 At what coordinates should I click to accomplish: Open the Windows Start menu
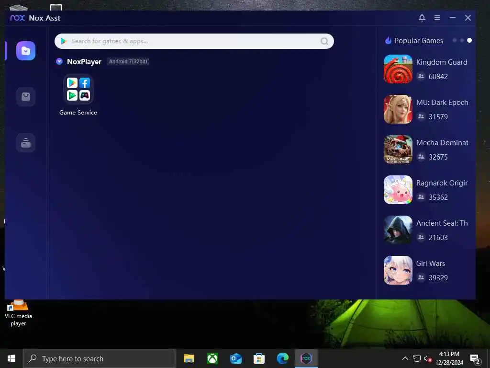coord(11,358)
